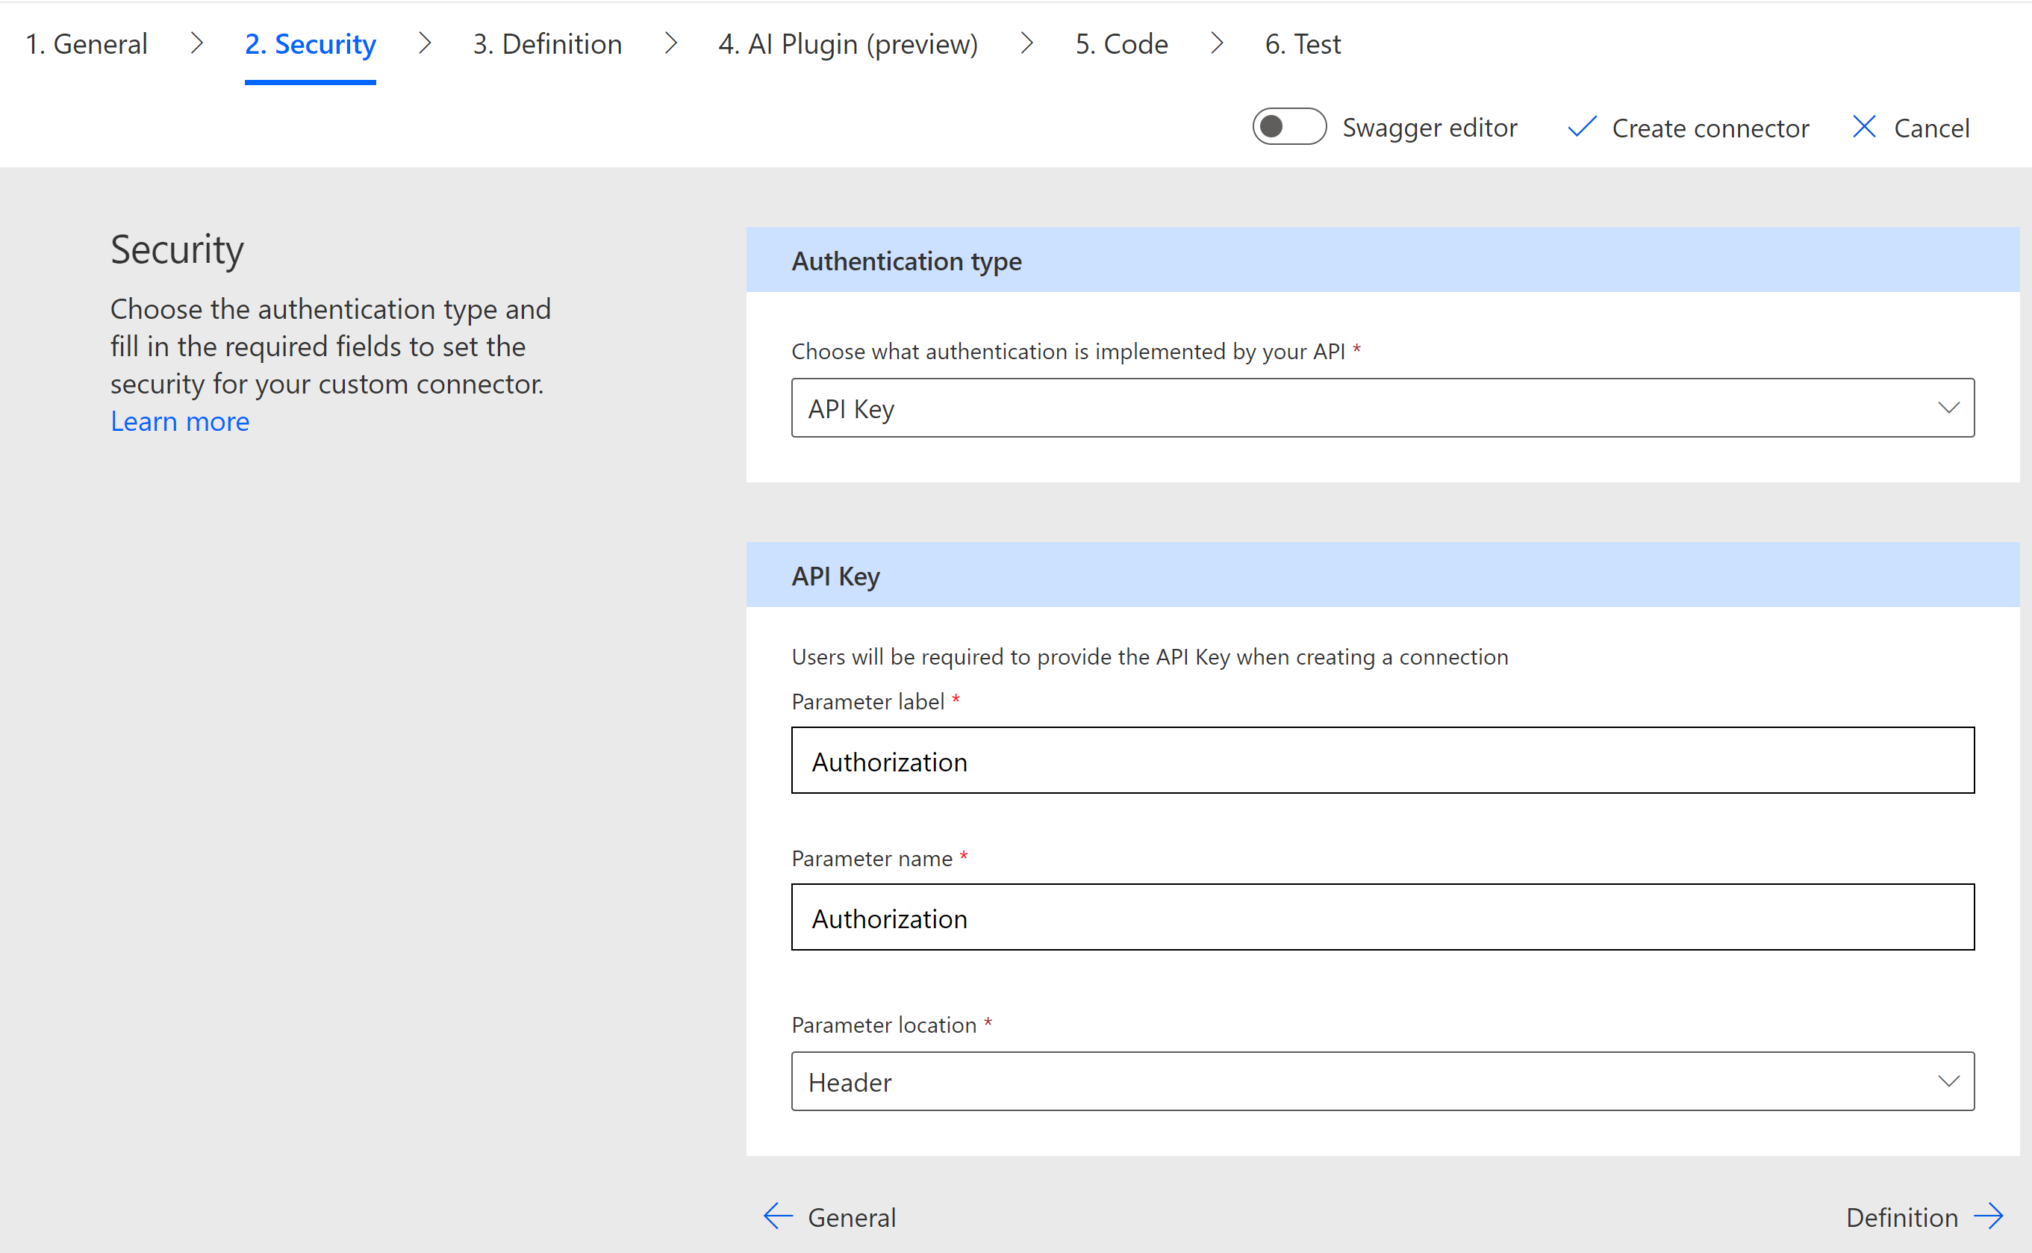Screen dimensions: 2032x1253
Task: Go to the 1. General tab
Action: point(87,44)
